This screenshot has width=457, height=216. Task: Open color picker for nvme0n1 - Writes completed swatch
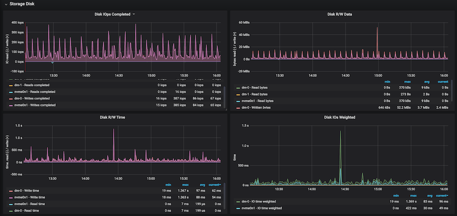click(11, 106)
